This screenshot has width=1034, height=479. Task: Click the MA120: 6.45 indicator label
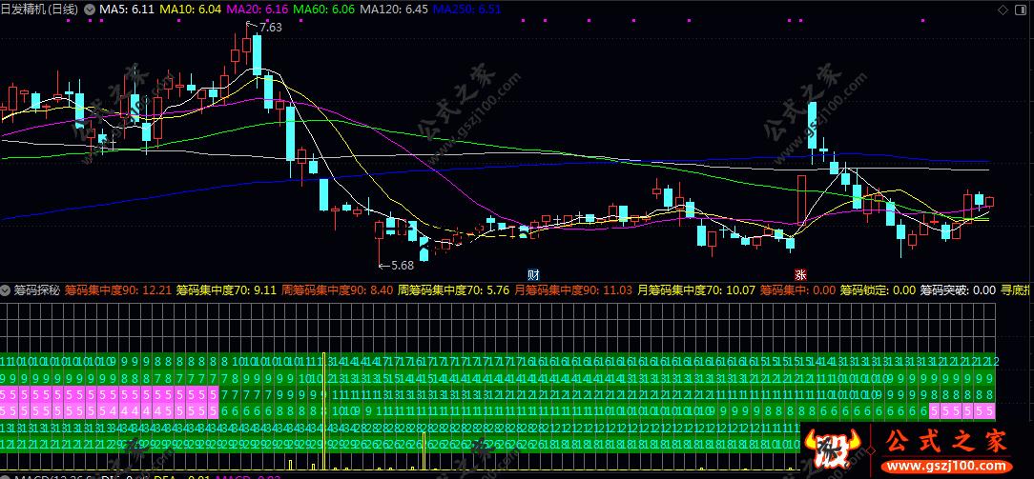click(394, 10)
